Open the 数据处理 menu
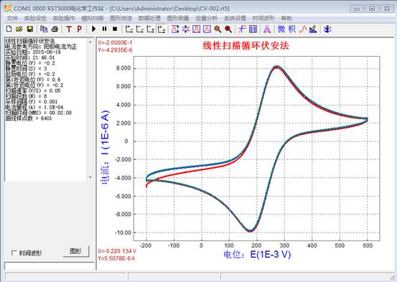Screen dimensions: 397x282 (x=149, y=18)
